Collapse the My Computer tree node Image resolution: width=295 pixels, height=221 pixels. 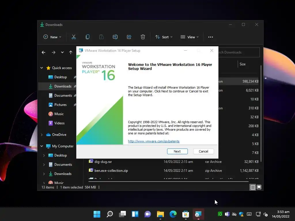(x=41, y=146)
